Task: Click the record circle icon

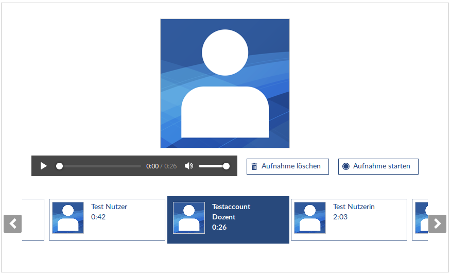Action: click(346, 166)
